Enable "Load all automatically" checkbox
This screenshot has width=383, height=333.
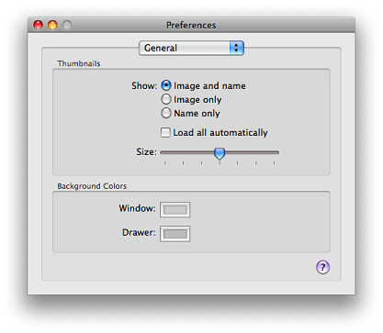165,132
